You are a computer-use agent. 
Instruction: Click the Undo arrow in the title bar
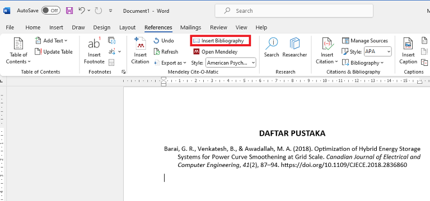82,11
